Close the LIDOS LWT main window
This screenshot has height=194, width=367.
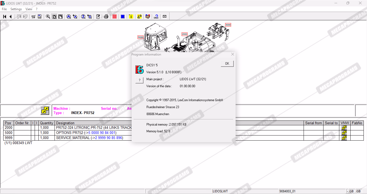pos(360,3)
